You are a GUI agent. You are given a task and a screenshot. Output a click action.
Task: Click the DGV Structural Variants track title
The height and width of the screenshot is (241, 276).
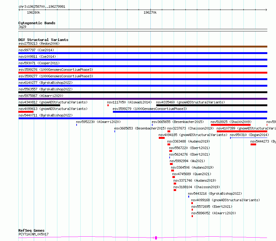[43, 40]
